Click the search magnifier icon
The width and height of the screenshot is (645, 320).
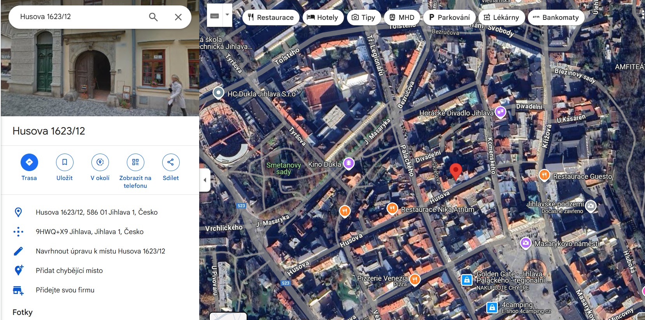click(153, 17)
